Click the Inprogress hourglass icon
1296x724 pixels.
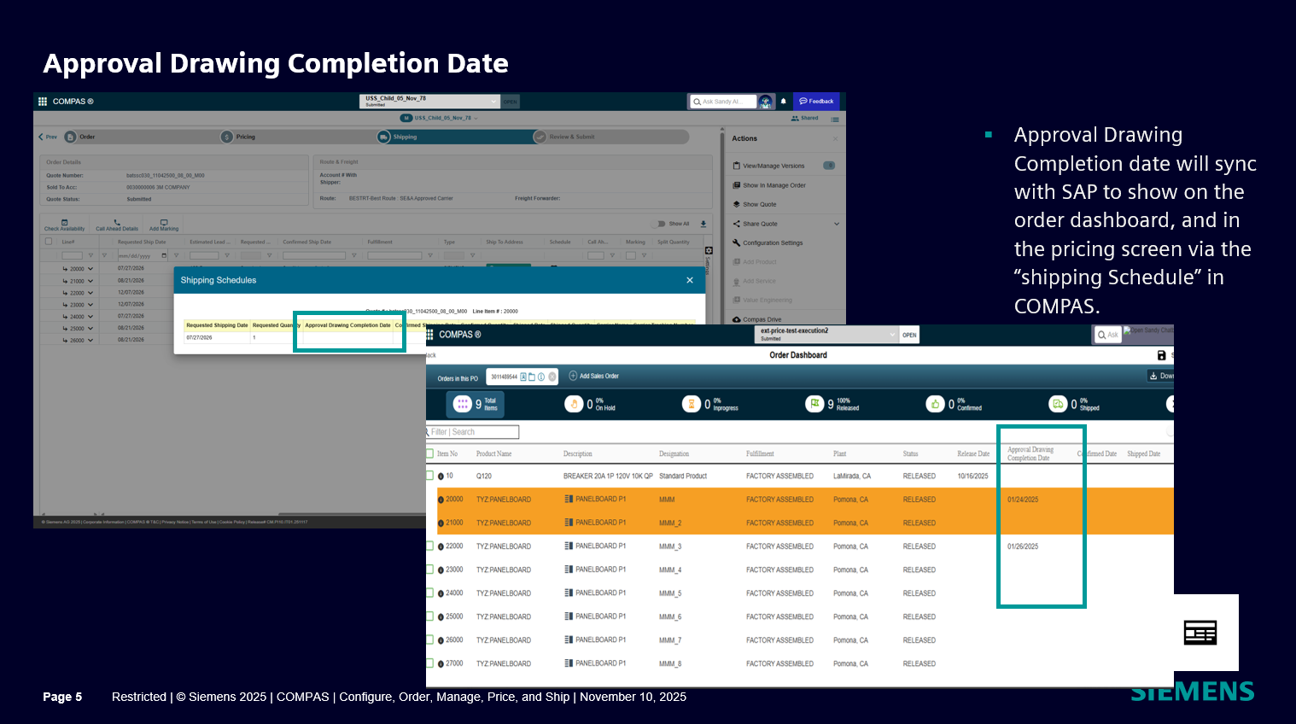691,404
